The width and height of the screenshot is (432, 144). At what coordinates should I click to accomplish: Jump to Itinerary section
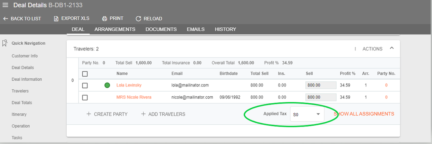19,114
